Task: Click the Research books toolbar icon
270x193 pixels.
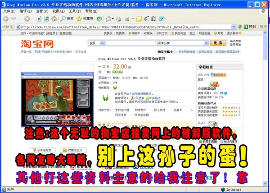Action: click(153, 19)
